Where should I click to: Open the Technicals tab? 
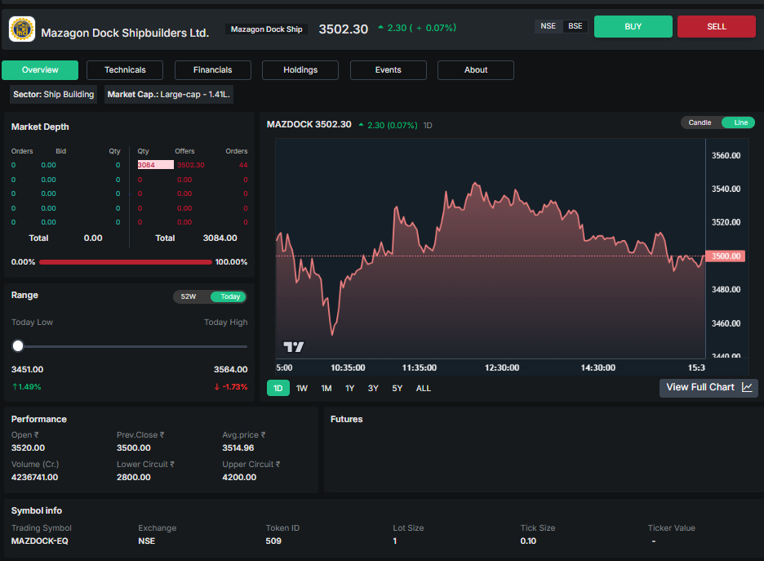click(x=125, y=70)
